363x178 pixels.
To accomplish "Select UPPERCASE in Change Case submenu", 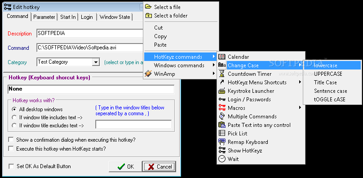I will point(332,74).
